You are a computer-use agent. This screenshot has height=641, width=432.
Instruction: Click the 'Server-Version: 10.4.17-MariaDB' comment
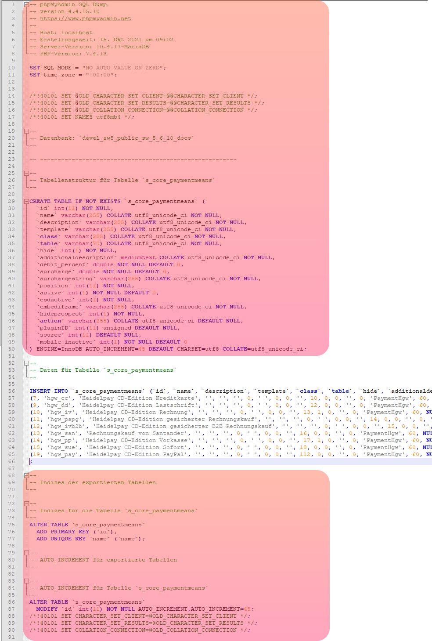click(89, 47)
